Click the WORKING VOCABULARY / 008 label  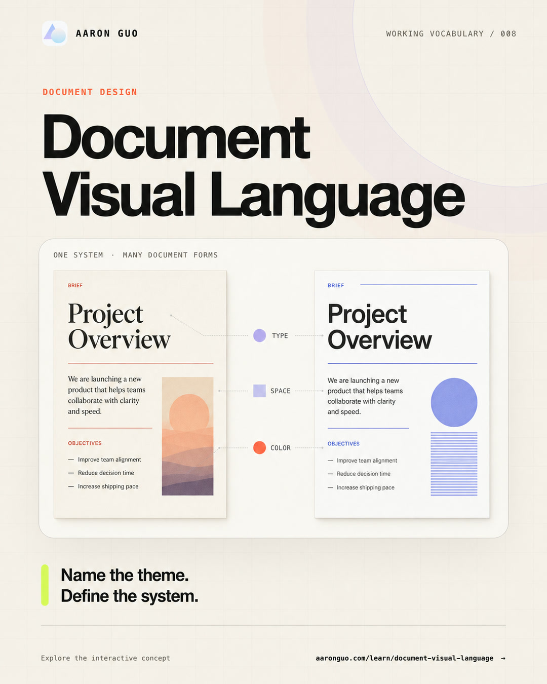point(451,33)
